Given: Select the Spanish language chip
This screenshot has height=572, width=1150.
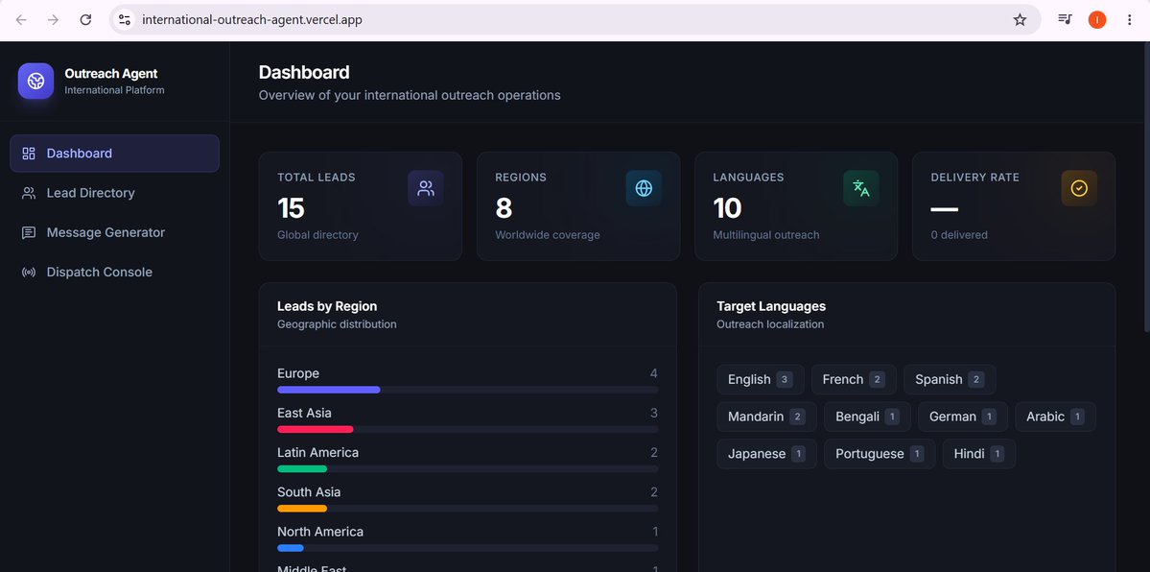Looking at the screenshot, I should tap(950, 380).
